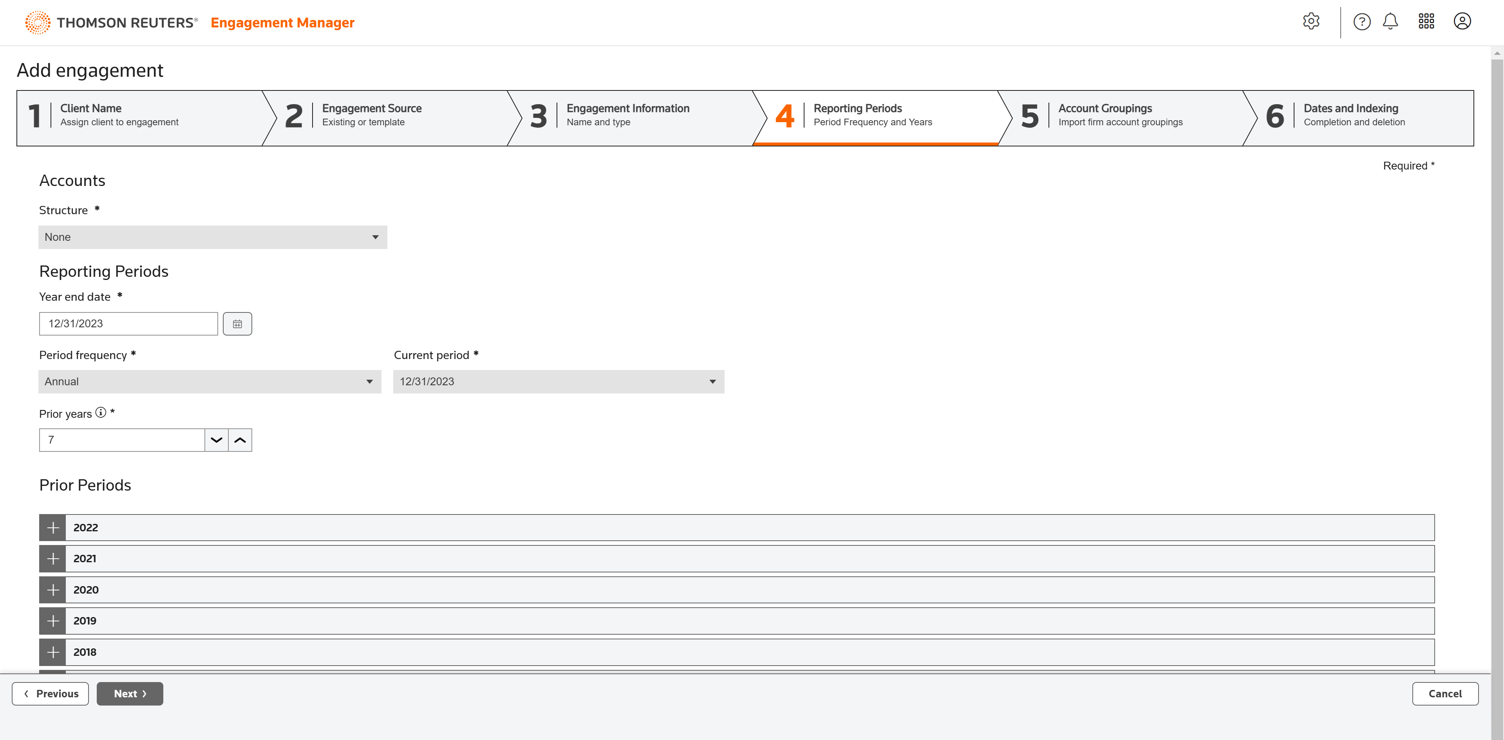The width and height of the screenshot is (1504, 740).
Task: Expand the 2022 prior period row
Action: coord(52,527)
